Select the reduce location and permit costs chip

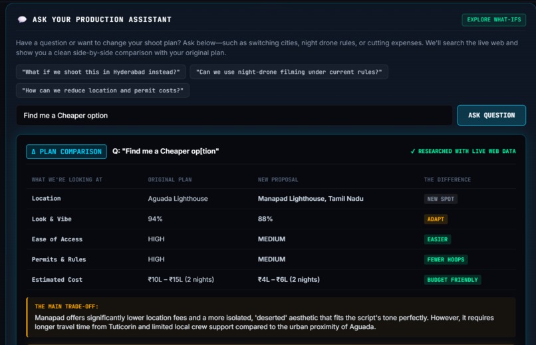102,90
